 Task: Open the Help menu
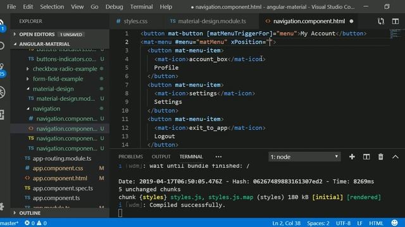point(166,7)
